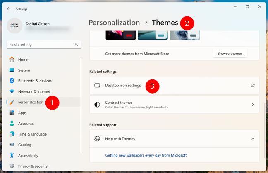Click the Find a setting search box

click(44, 44)
